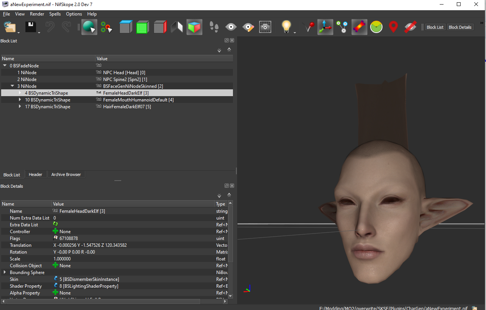Click the screenshot camera icon
The width and height of the screenshot is (486, 310).
tap(265, 27)
